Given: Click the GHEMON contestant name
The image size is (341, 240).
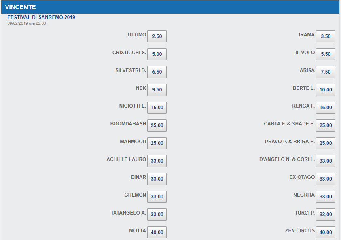Looking at the screenshot, I should click(135, 195).
